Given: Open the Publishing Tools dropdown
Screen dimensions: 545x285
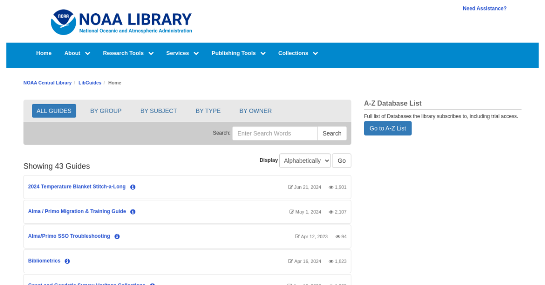Looking at the screenshot, I should point(238,53).
